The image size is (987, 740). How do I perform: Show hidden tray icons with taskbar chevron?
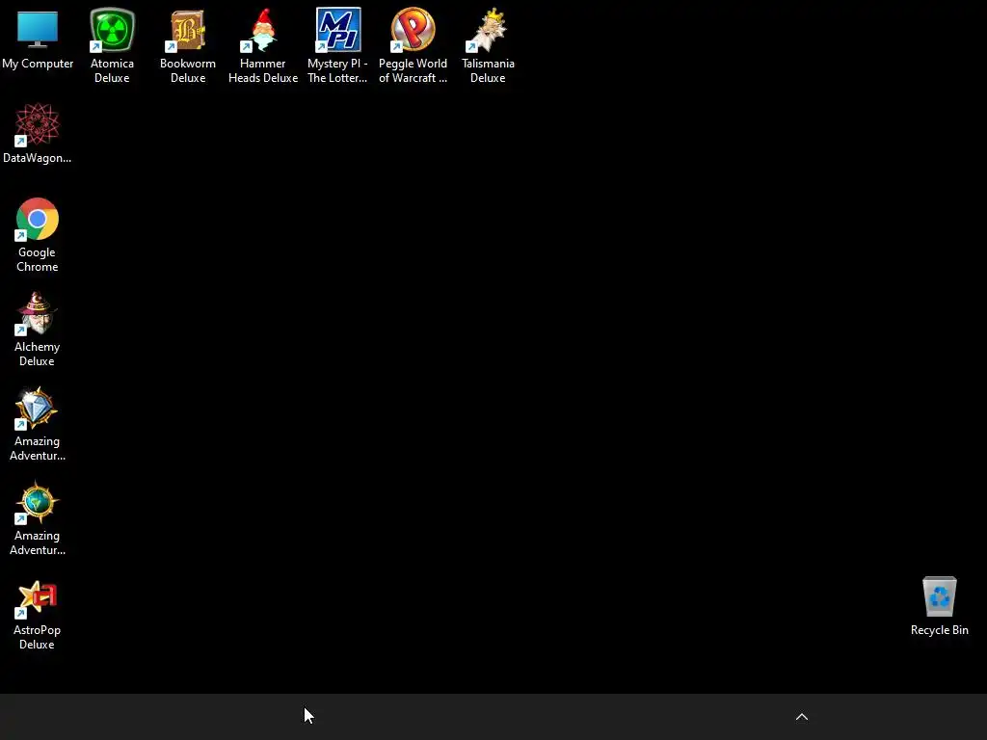pyautogui.click(x=802, y=717)
